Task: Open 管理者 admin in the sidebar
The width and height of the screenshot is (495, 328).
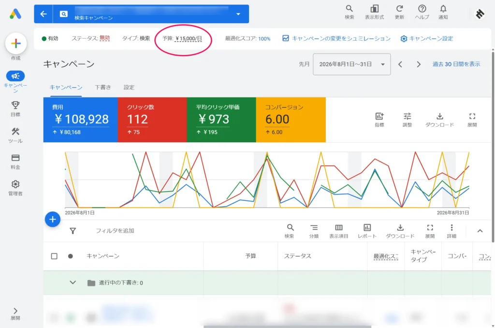Action: click(x=15, y=188)
